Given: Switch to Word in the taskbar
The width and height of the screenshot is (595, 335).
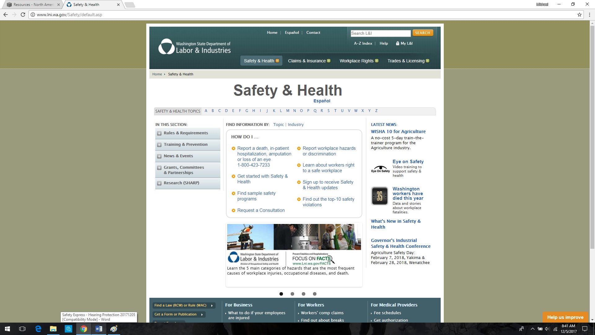Looking at the screenshot, I should click(x=99, y=329).
